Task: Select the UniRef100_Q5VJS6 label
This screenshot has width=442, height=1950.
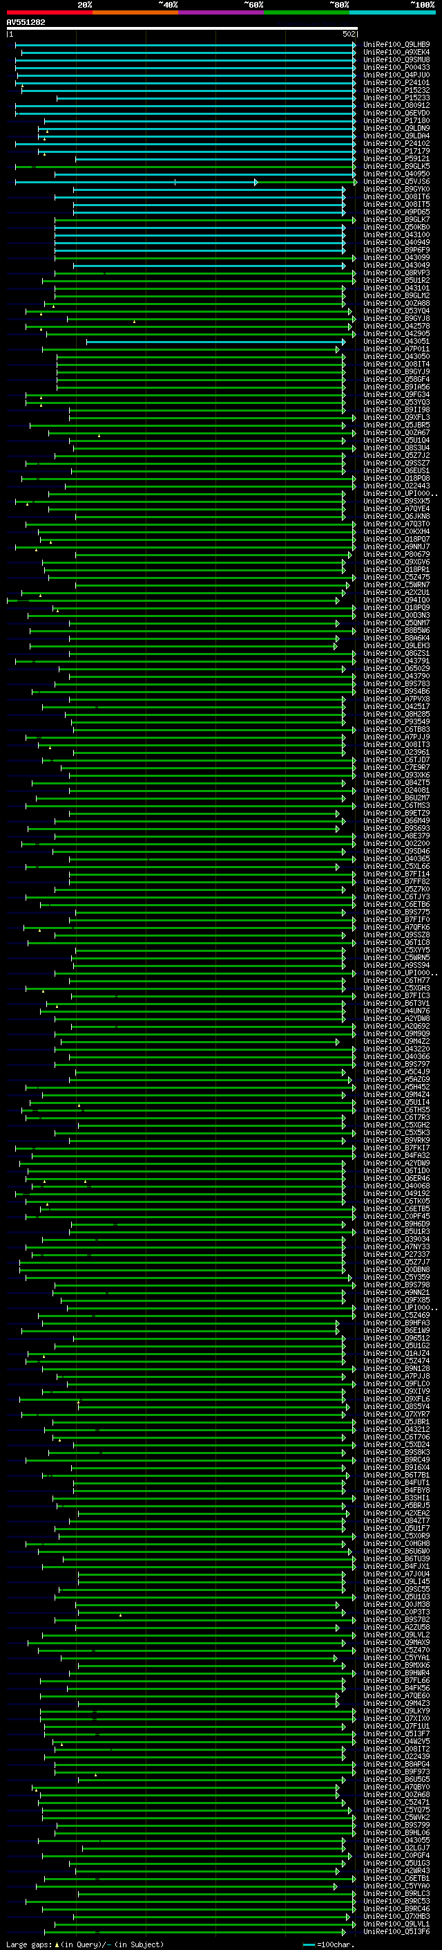Action: pos(396,182)
